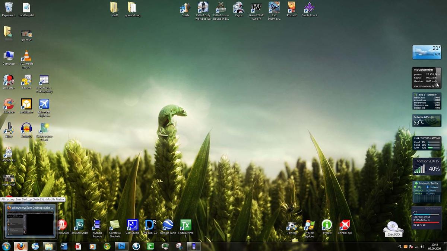Screen dimensions: 447x251
Task: Launch the VLC media player shortcut
Action: 26,57
